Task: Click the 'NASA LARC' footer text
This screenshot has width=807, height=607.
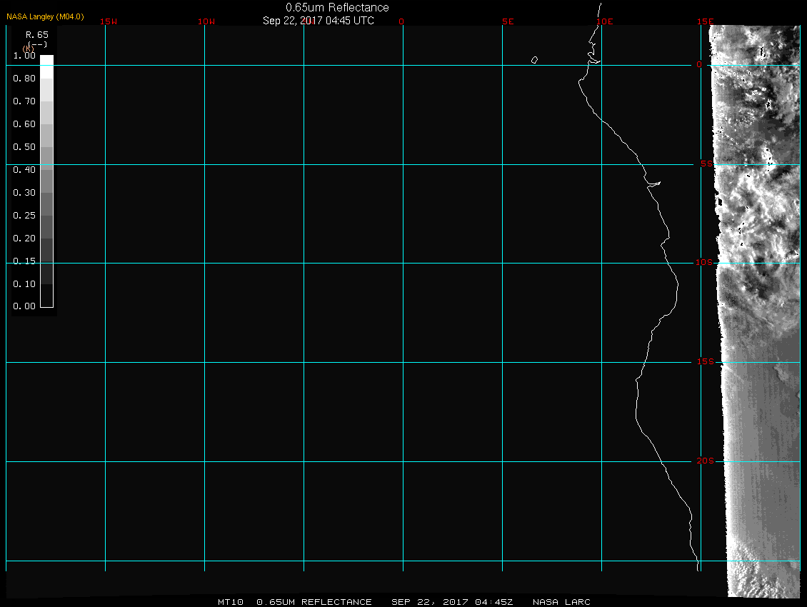Action: coord(561,602)
